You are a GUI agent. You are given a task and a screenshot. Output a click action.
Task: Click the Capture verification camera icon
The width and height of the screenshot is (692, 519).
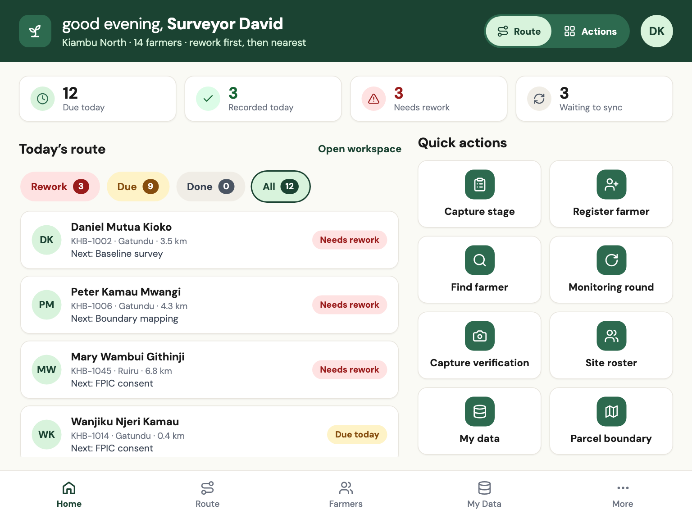479,336
